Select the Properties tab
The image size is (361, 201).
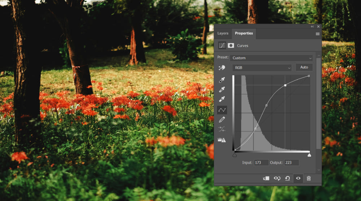(x=244, y=33)
